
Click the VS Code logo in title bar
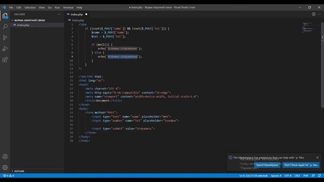4,8
